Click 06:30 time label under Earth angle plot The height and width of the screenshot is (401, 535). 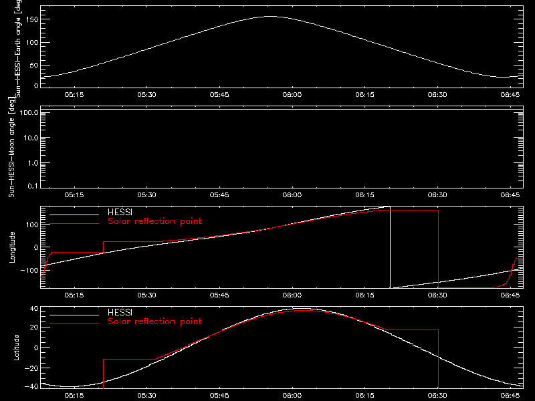(437, 94)
